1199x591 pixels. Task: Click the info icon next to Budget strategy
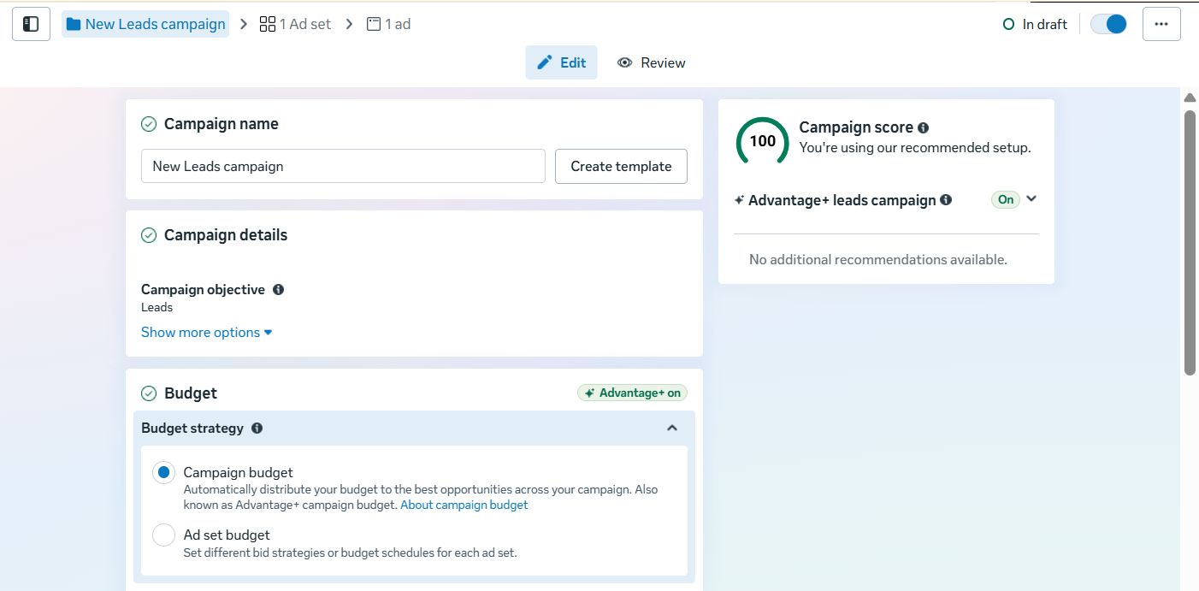(257, 427)
